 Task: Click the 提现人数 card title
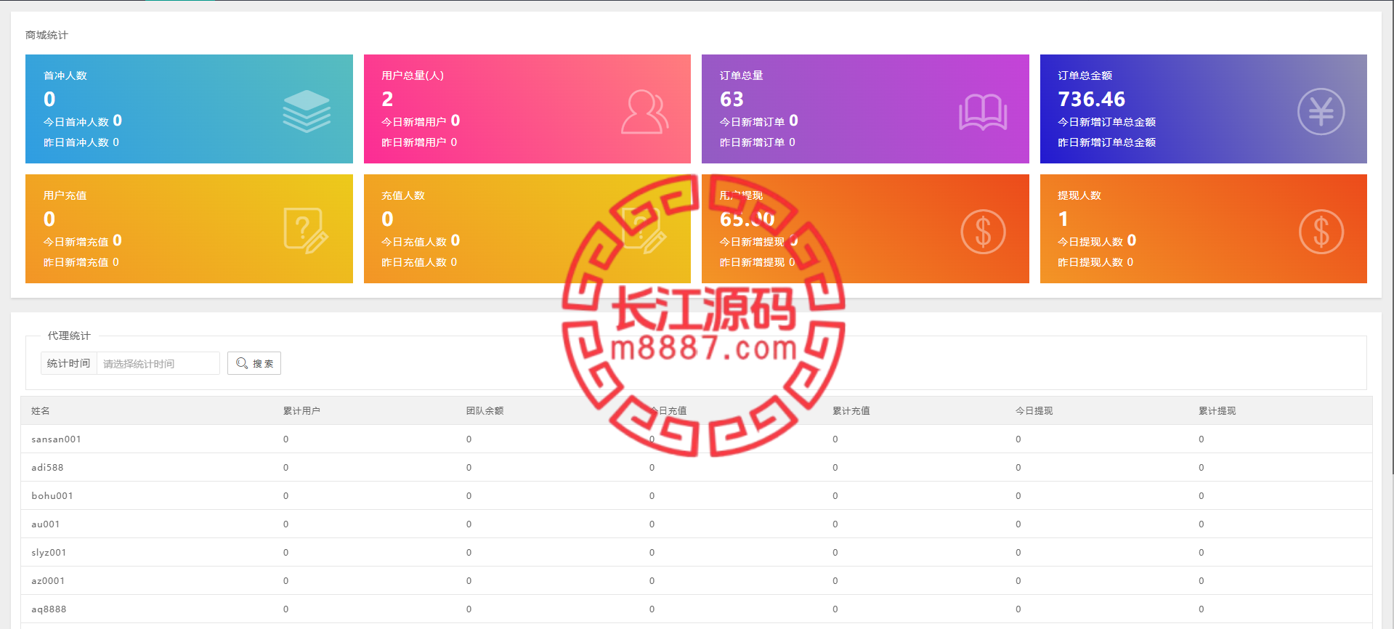[x=1079, y=195]
